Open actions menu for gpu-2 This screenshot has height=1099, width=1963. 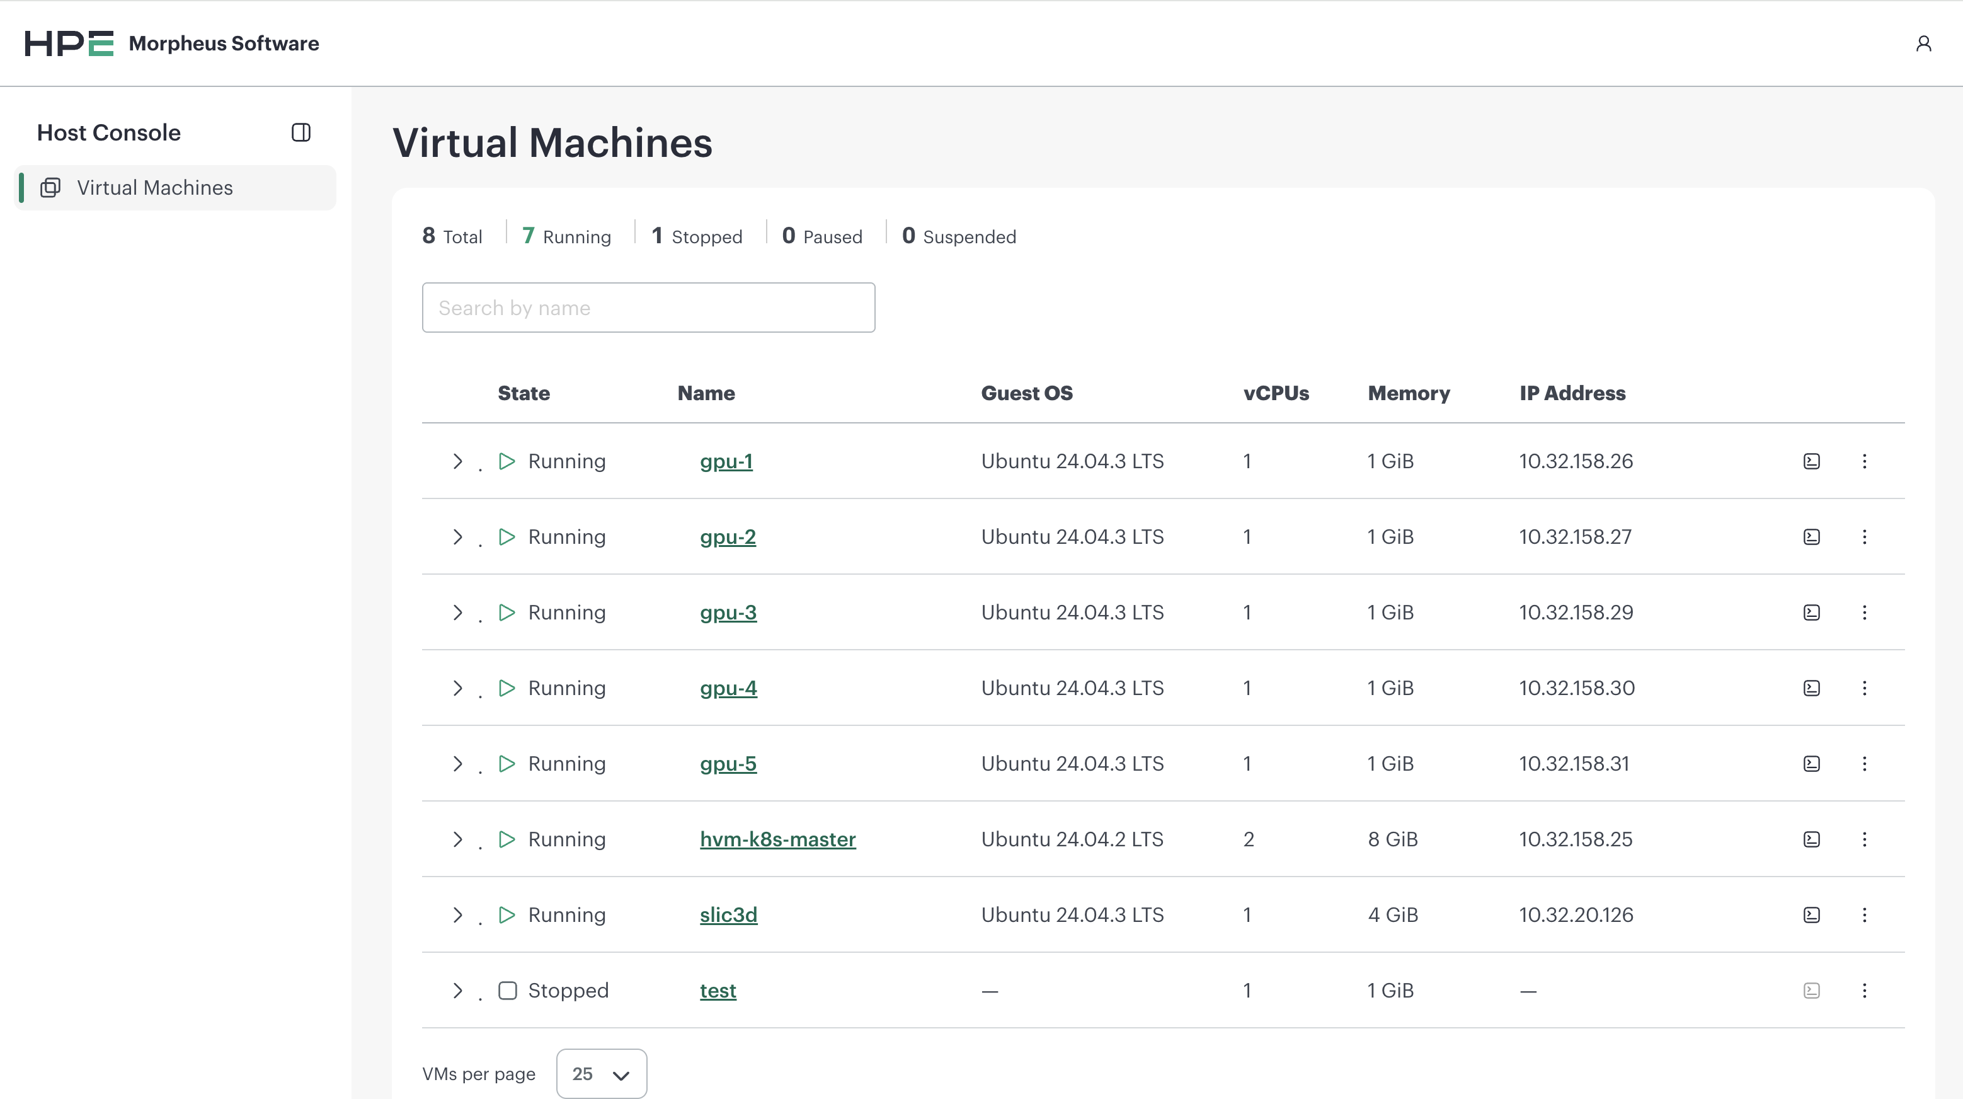[1864, 536]
